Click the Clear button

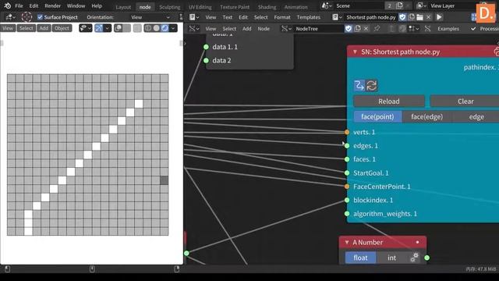[x=465, y=101]
